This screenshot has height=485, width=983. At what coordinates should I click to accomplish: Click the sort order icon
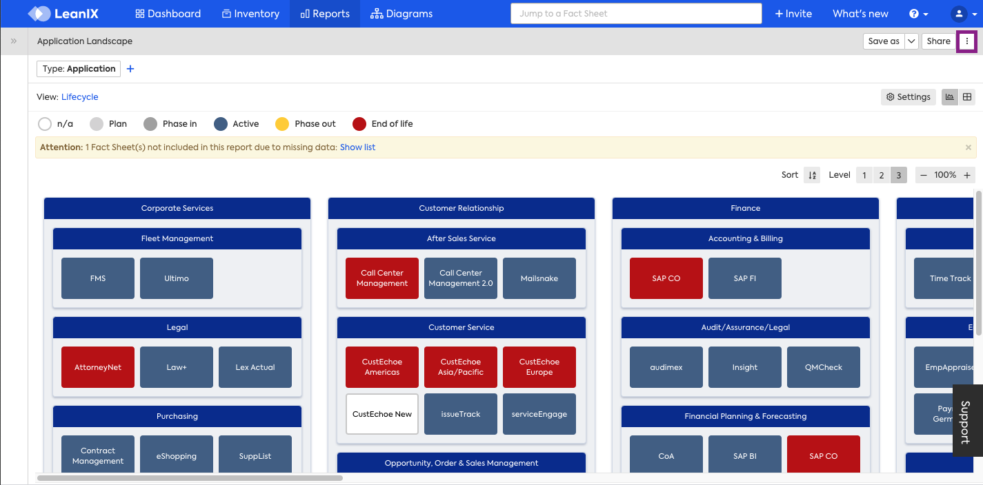pyautogui.click(x=812, y=175)
